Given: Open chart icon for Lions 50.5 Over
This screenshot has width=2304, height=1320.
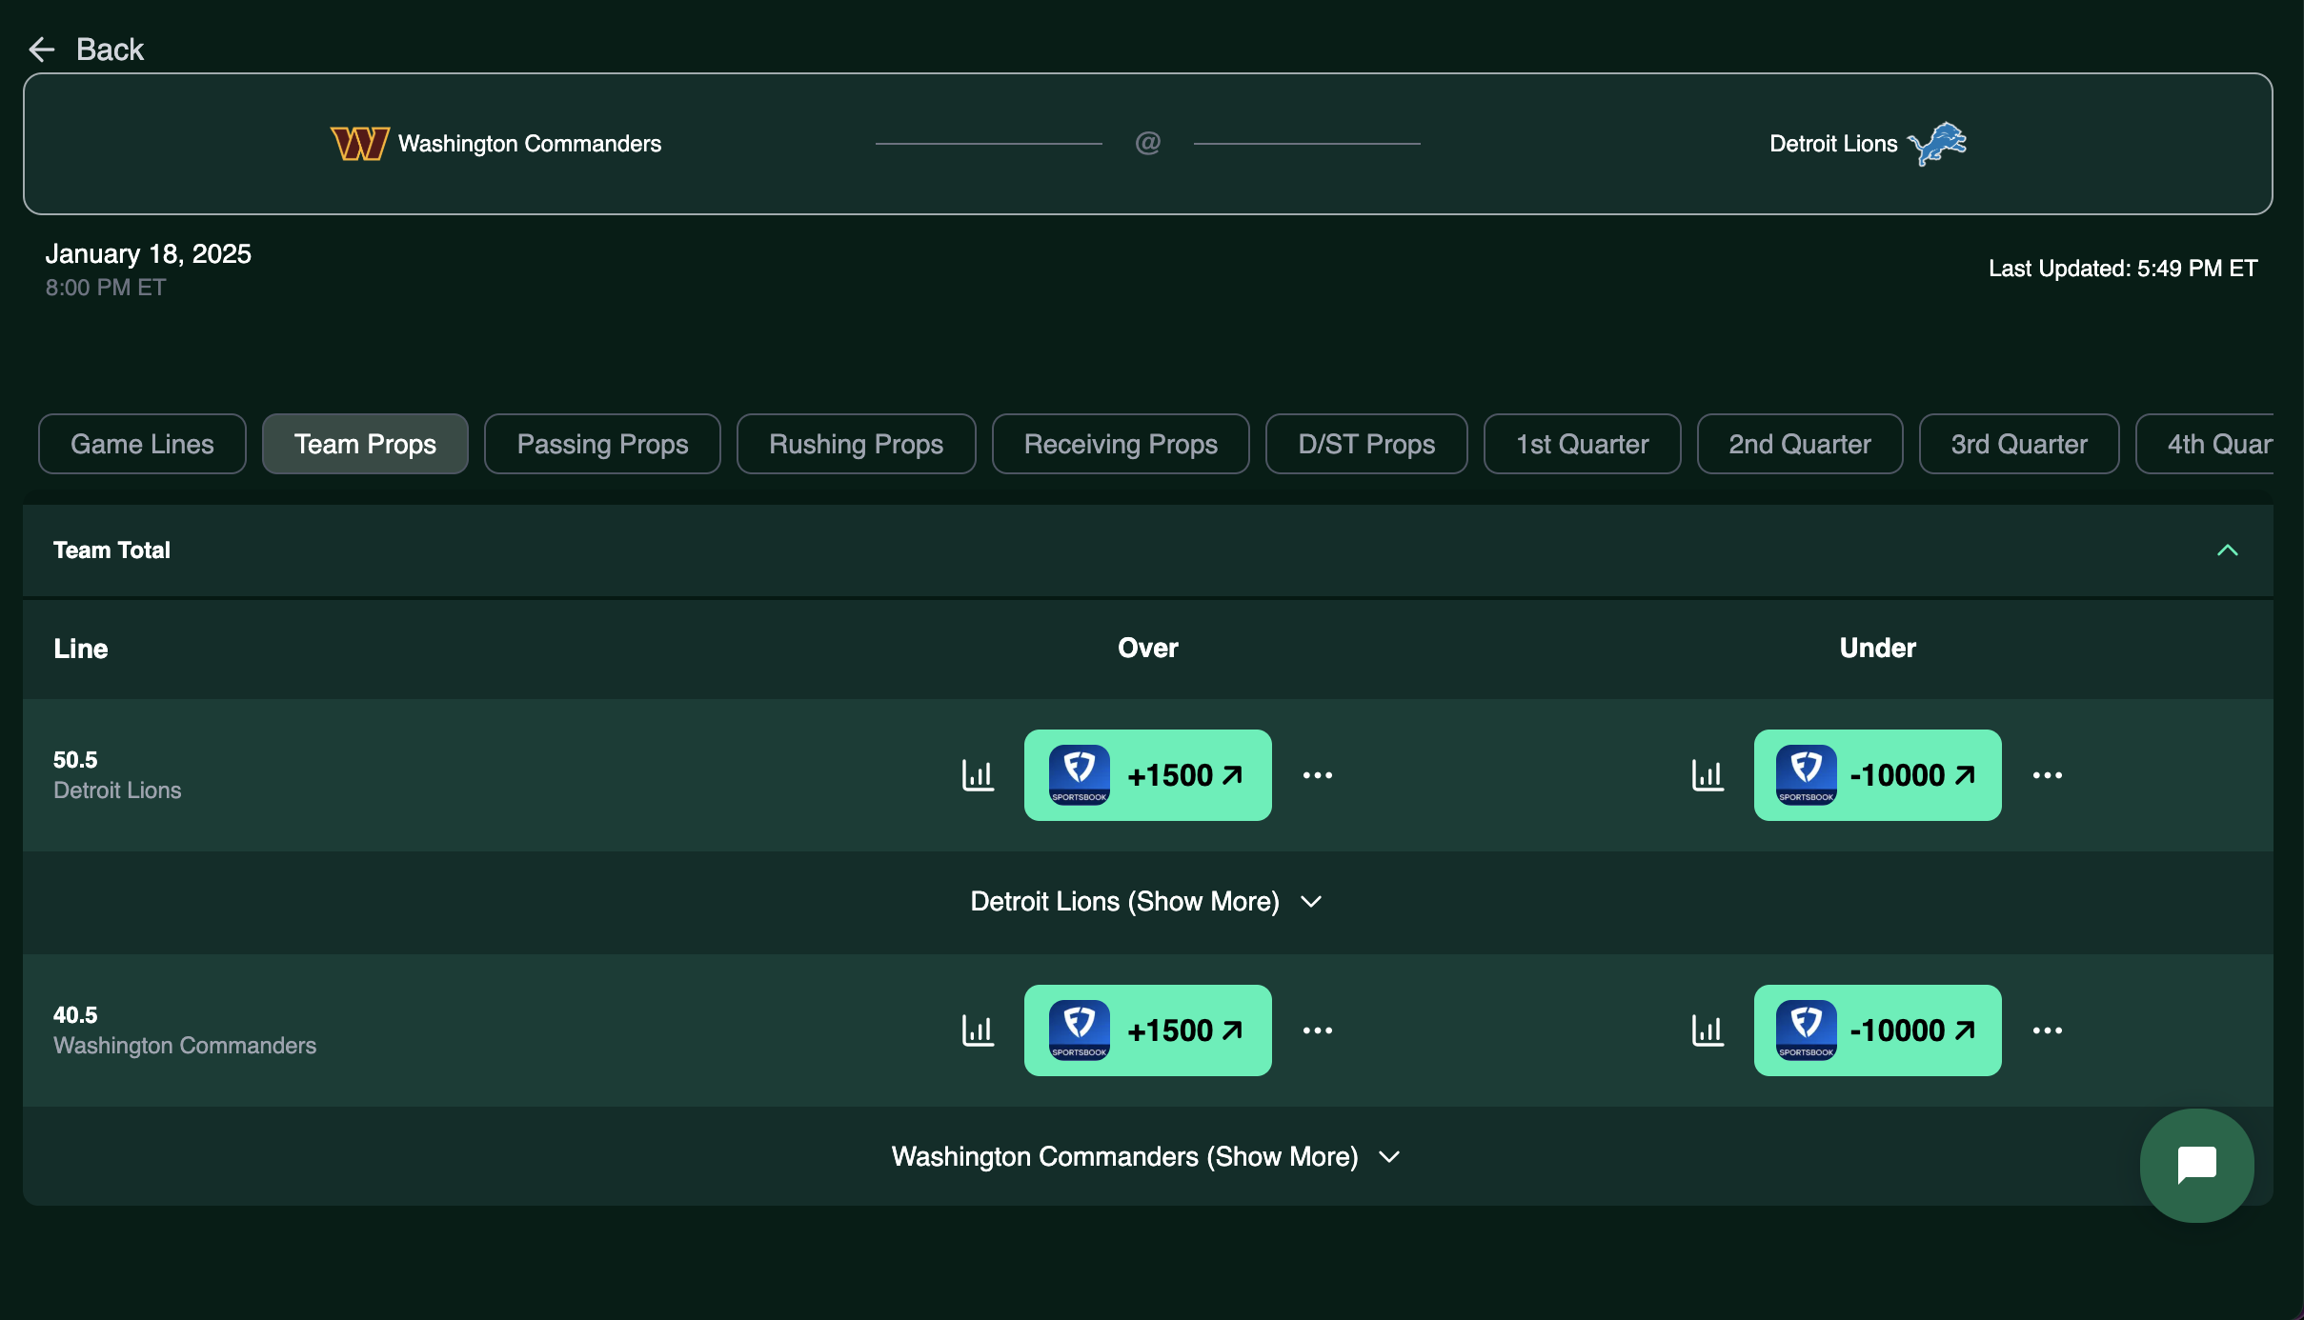Looking at the screenshot, I should tap(978, 775).
